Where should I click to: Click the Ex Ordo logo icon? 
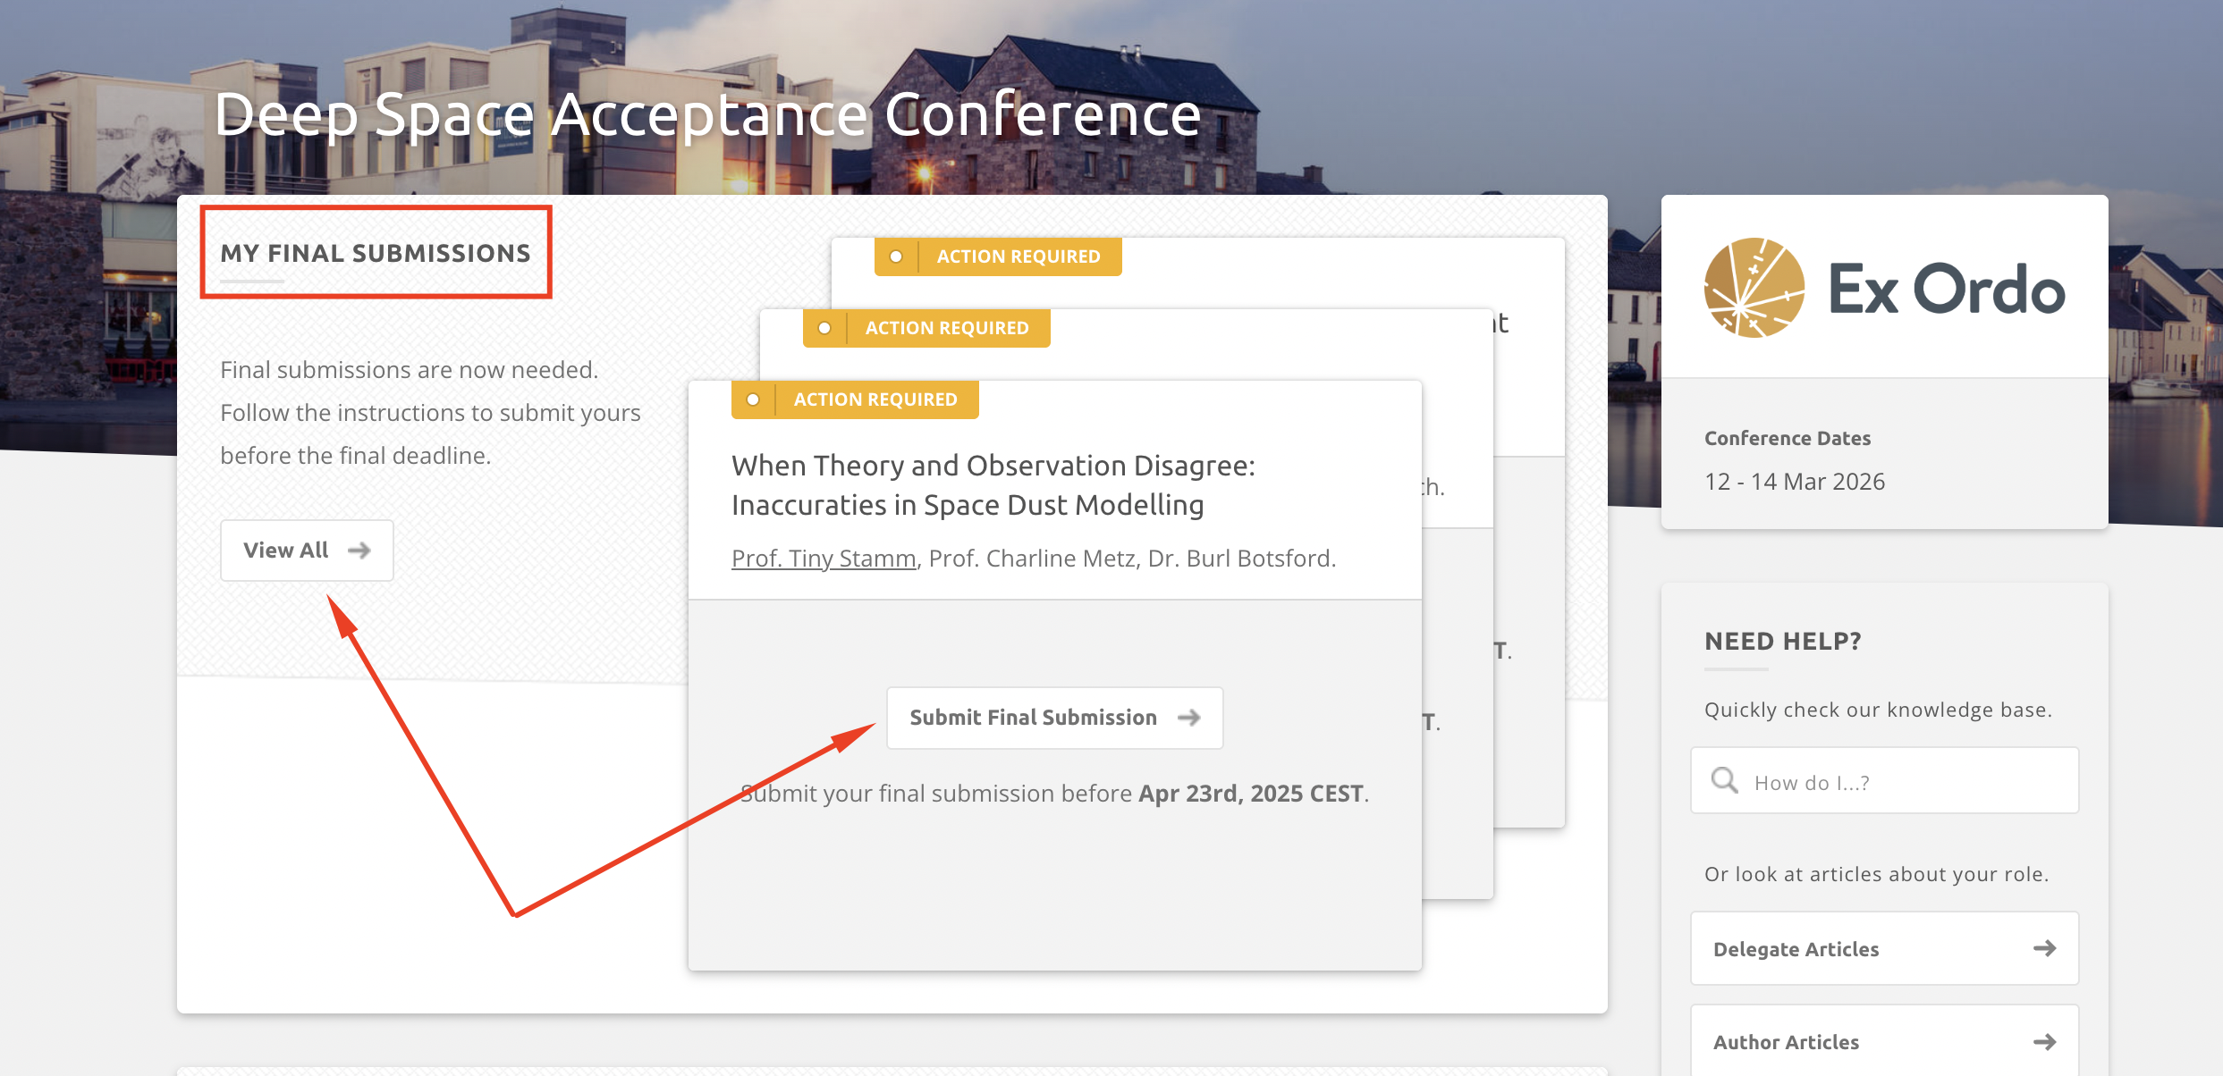[1754, 288]
